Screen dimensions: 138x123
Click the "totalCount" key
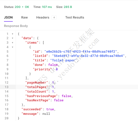tap(37, 92)
